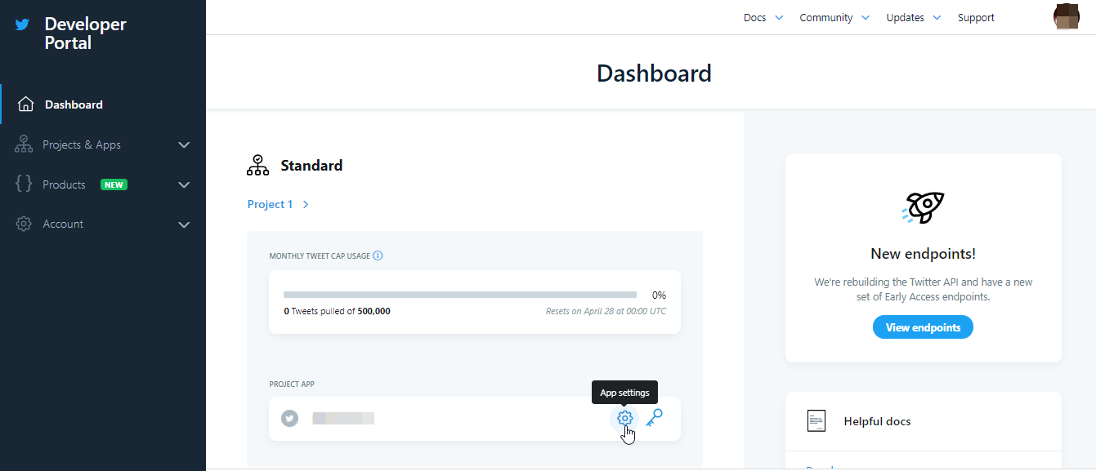1096x471 pixels.
Task: Click the App settings tooltip
Action: point(624,393)
